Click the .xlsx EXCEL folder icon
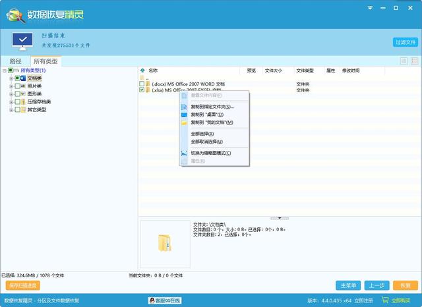Image resolution: width=422 pixels, height=307 pixels. point(148,90)
